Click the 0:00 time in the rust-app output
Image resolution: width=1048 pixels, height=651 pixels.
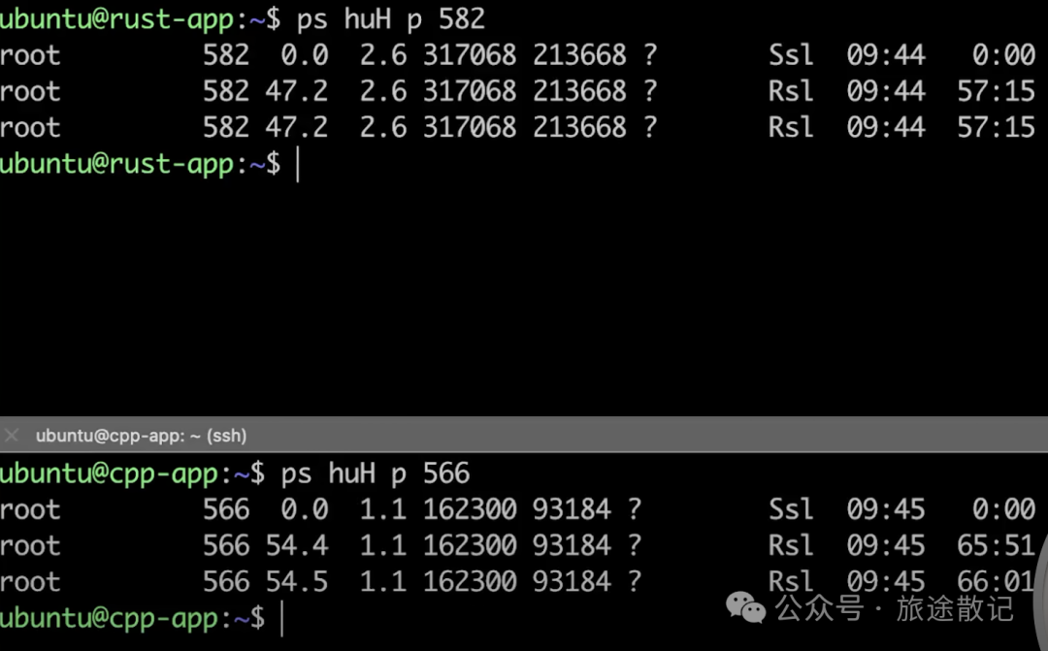pos(1004,54)
